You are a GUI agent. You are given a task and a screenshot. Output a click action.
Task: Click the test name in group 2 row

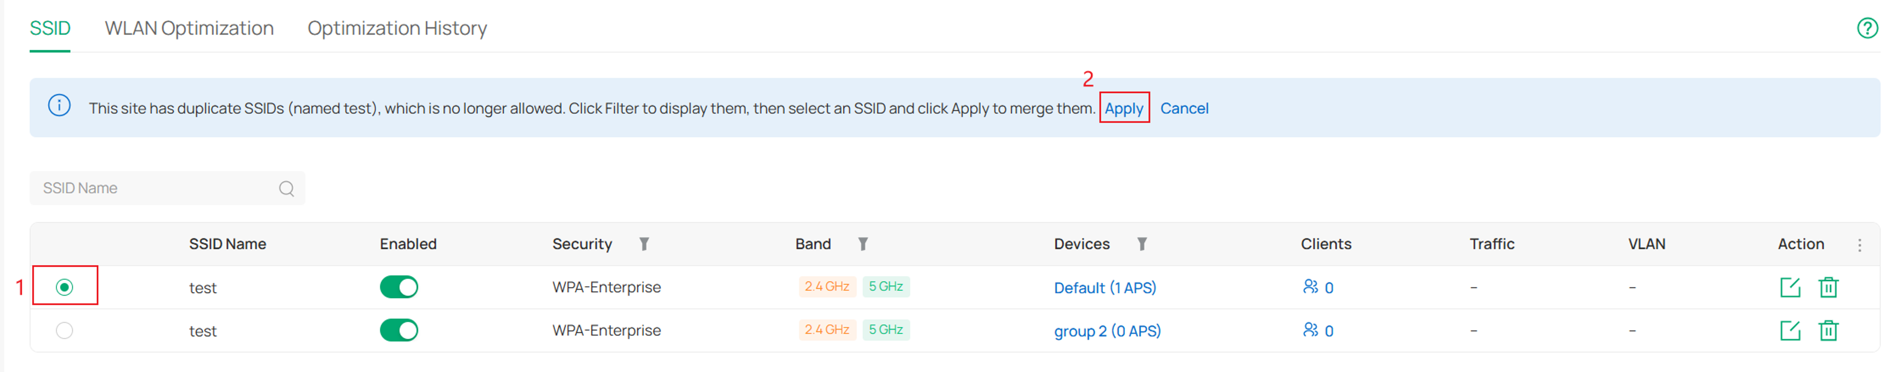pos(202,331)
